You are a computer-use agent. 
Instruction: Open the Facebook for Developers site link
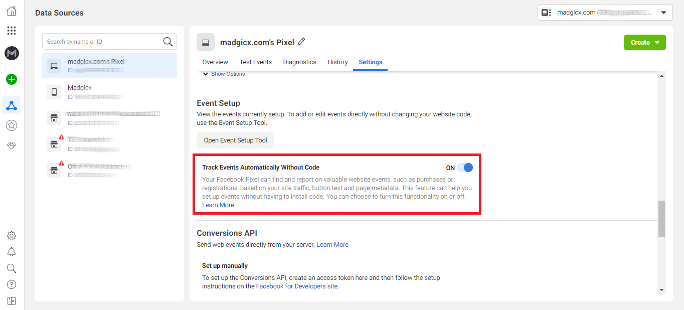click(296, 286)
